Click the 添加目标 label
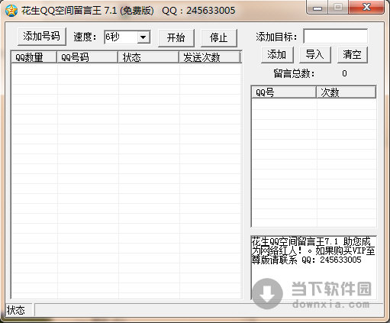Screen dimensions: 390x323 tap(276, 37)
